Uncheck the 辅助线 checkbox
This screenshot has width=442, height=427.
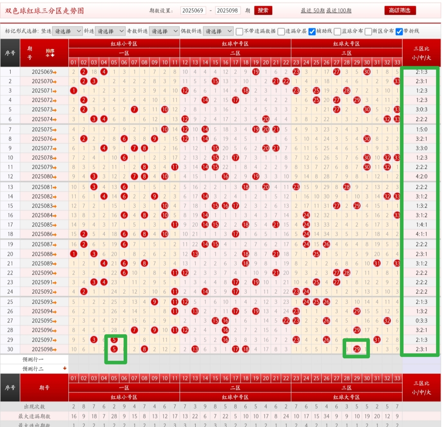tap(312, 31)
